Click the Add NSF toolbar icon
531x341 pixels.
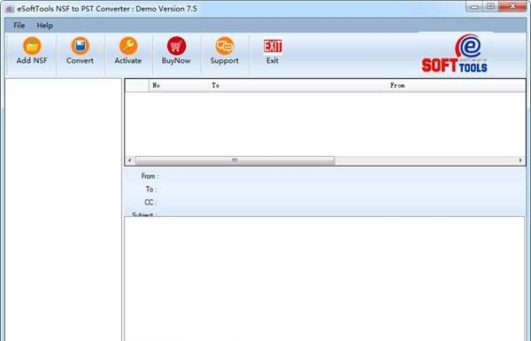point(32,46)
